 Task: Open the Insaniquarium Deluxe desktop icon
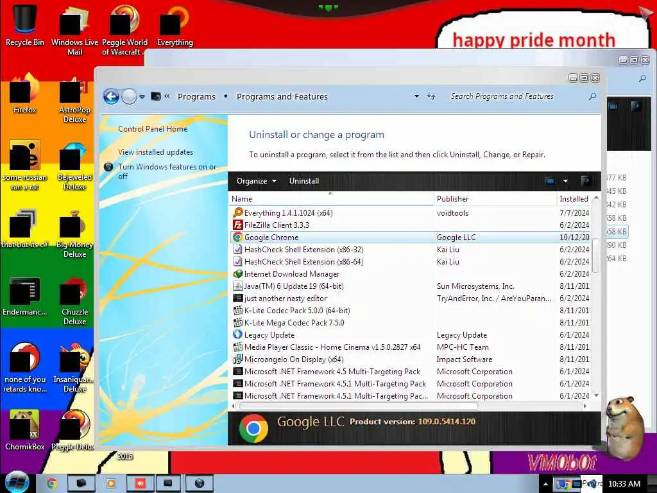[x=74, y=368]
